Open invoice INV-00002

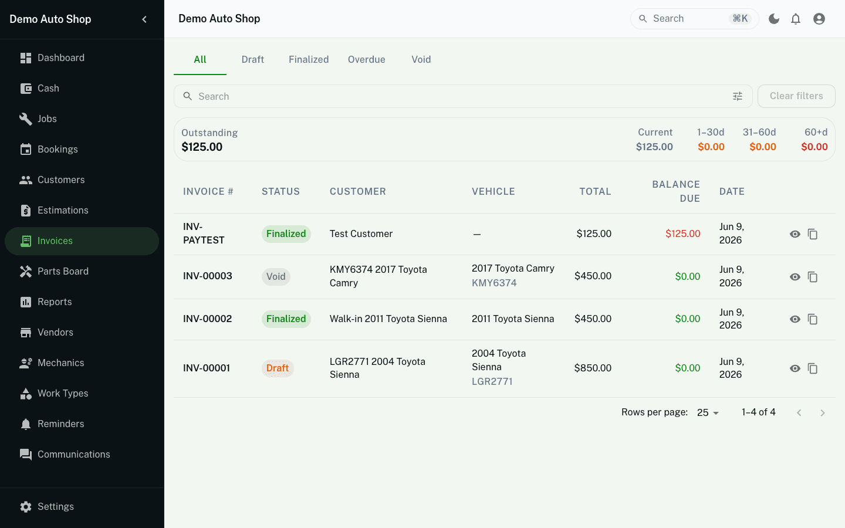(x=208, y=319)
